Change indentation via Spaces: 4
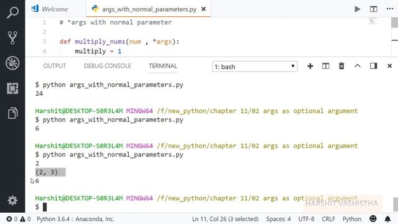398x224 pixels. [279, 219]
